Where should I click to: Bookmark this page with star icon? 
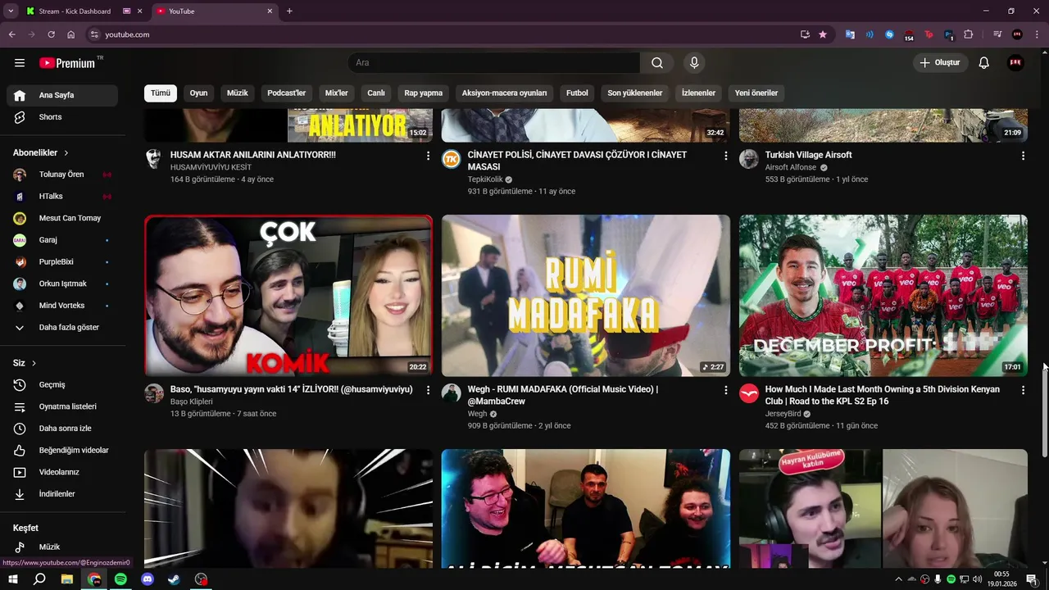(823, 34)
